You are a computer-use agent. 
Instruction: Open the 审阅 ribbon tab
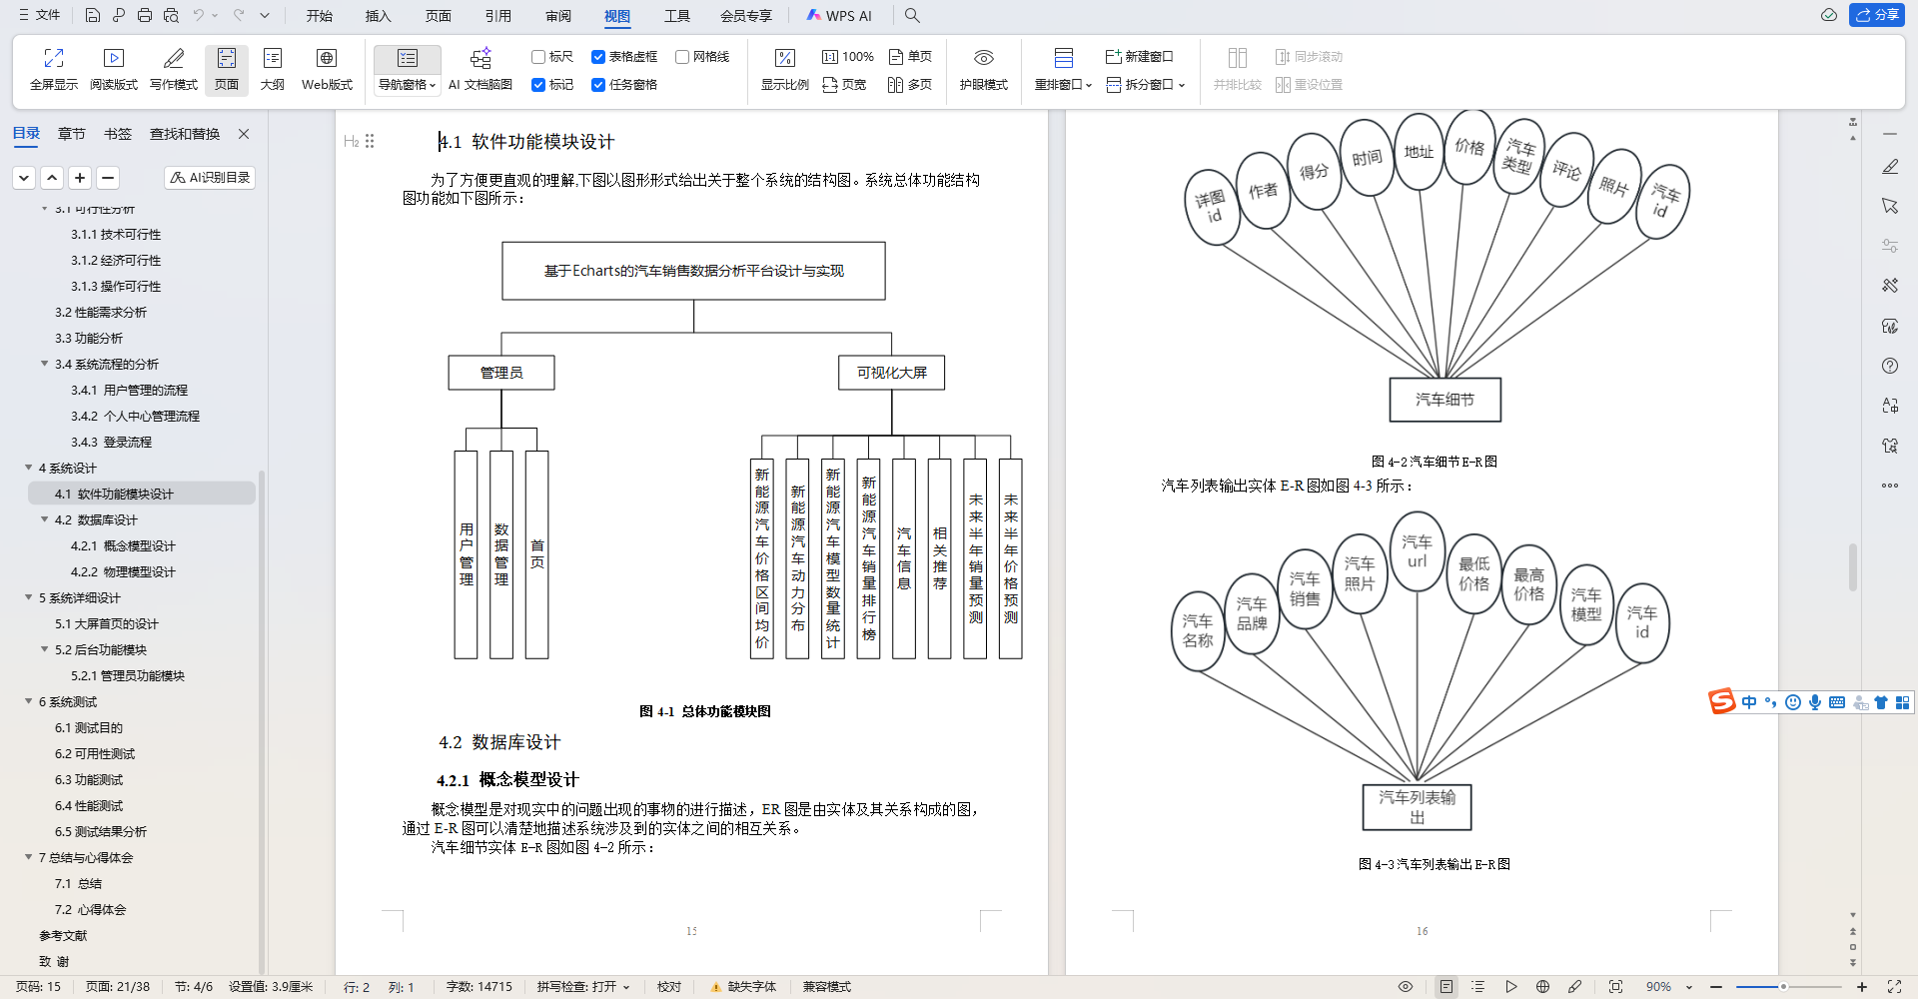click(558, 16)
